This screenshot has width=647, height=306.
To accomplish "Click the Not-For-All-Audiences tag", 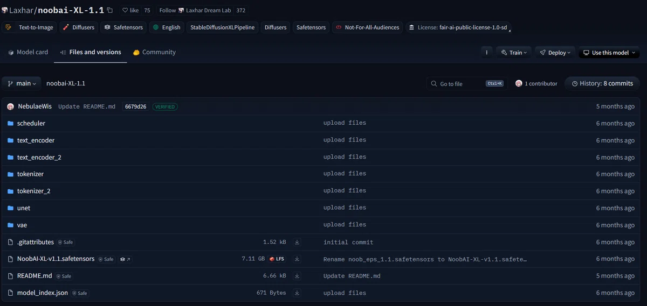I will tap(368, 27).
